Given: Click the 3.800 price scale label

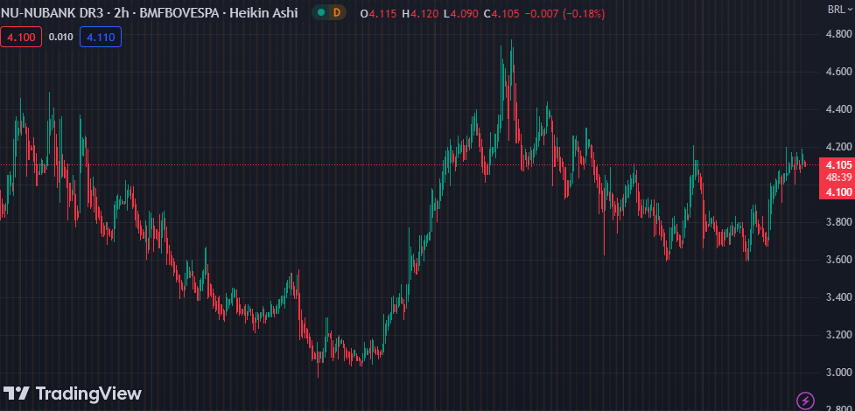Looking at the screenshot, I should tap(837, 222).
